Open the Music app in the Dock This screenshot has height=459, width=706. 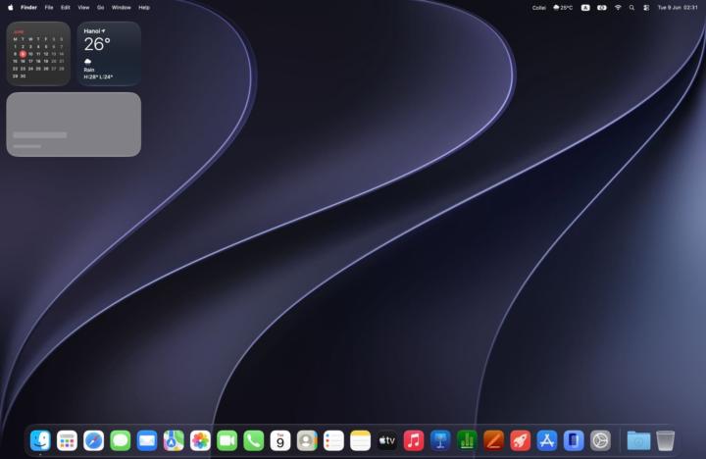414,440
